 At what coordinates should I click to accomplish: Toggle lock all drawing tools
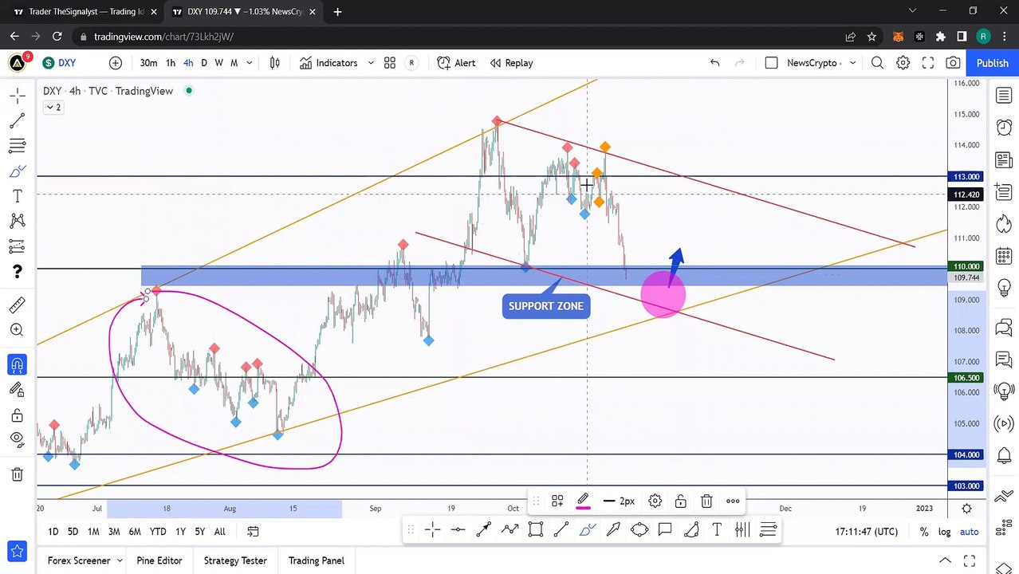tap(17, 415)
